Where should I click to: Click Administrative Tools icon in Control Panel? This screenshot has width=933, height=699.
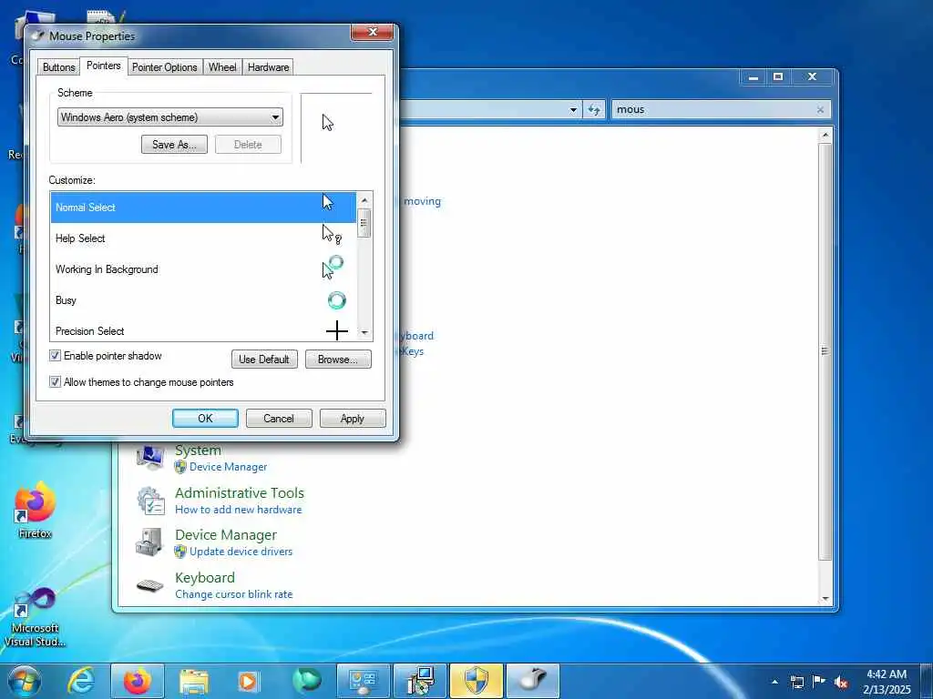click(150, 501)
